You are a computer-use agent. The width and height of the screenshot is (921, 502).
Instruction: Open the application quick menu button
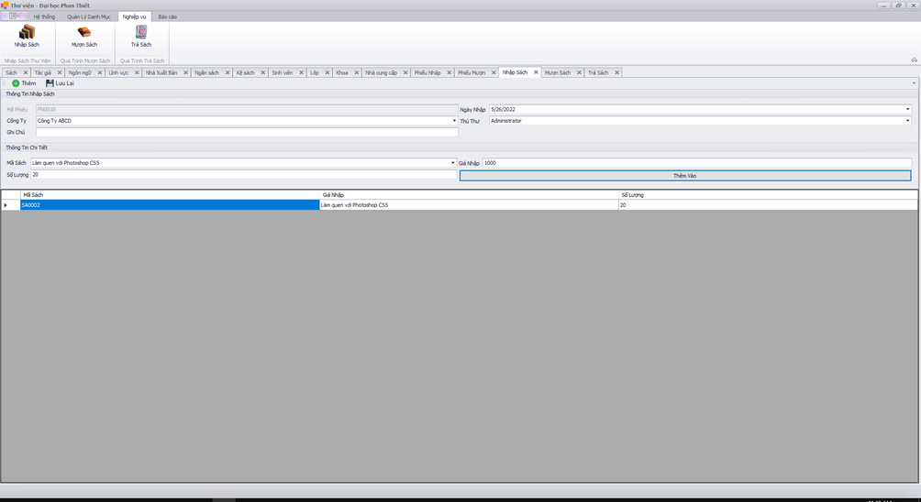pos(14,16)
